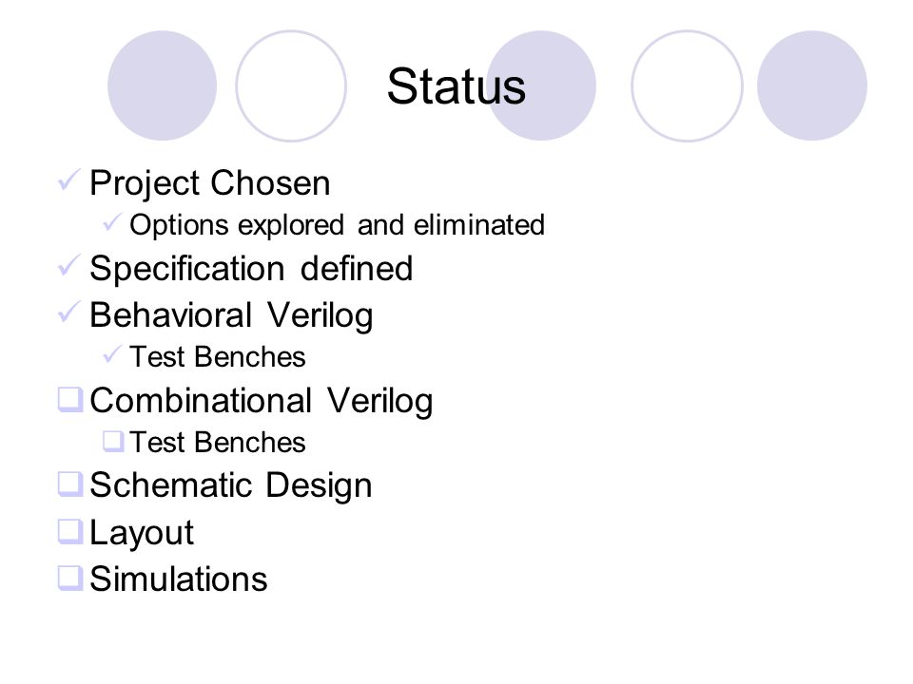This screenshot has height=684, width=913.
Task: Tick the Schematic Design checkbox
Action: click(x=70, y=484)
